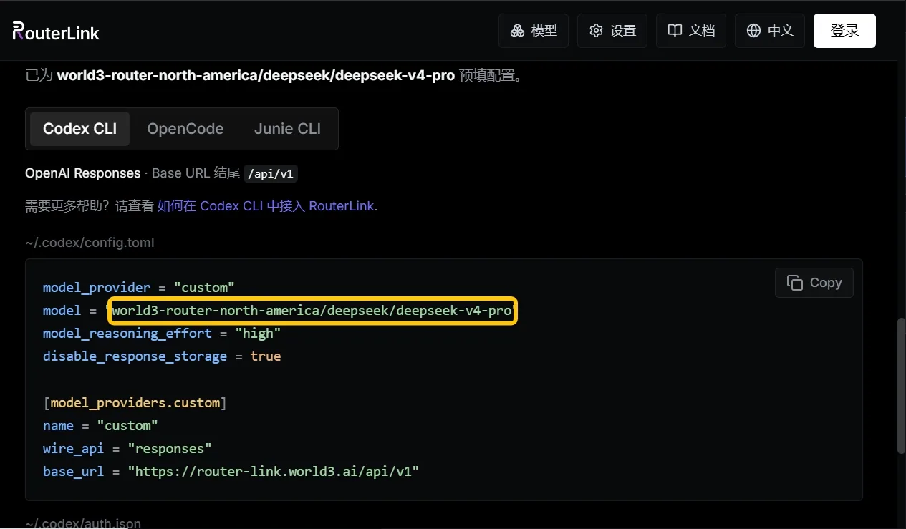The width and height of the screenshot is (906, 529).
Task: Click the name = "custom" line
Action: (100, 426)
